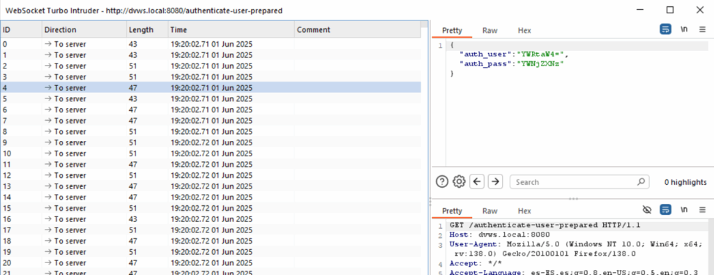This screenshot has width=714, height=275.
Task: Select message row with ID 3
Action: coord(211,77)
